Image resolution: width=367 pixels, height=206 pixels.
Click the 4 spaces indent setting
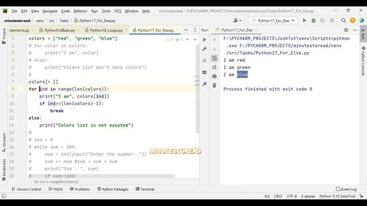(x=308, y=196)
